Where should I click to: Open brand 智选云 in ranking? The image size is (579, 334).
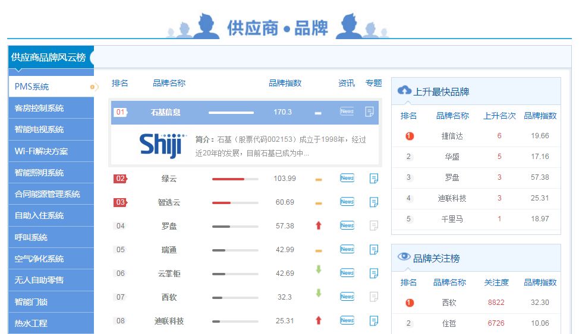point(169,202)
